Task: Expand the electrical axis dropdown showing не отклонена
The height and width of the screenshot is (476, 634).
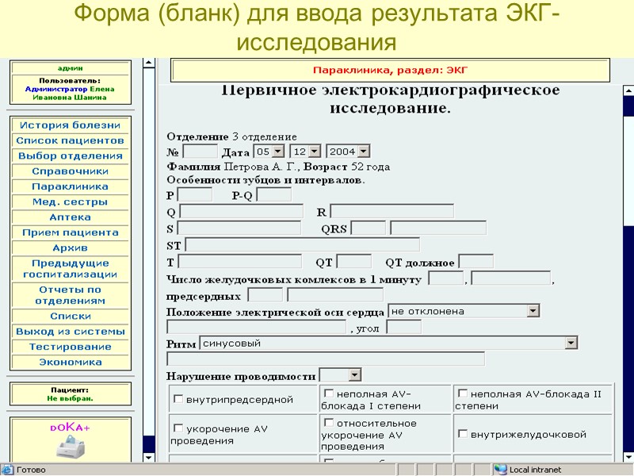Action: (533, 310)
